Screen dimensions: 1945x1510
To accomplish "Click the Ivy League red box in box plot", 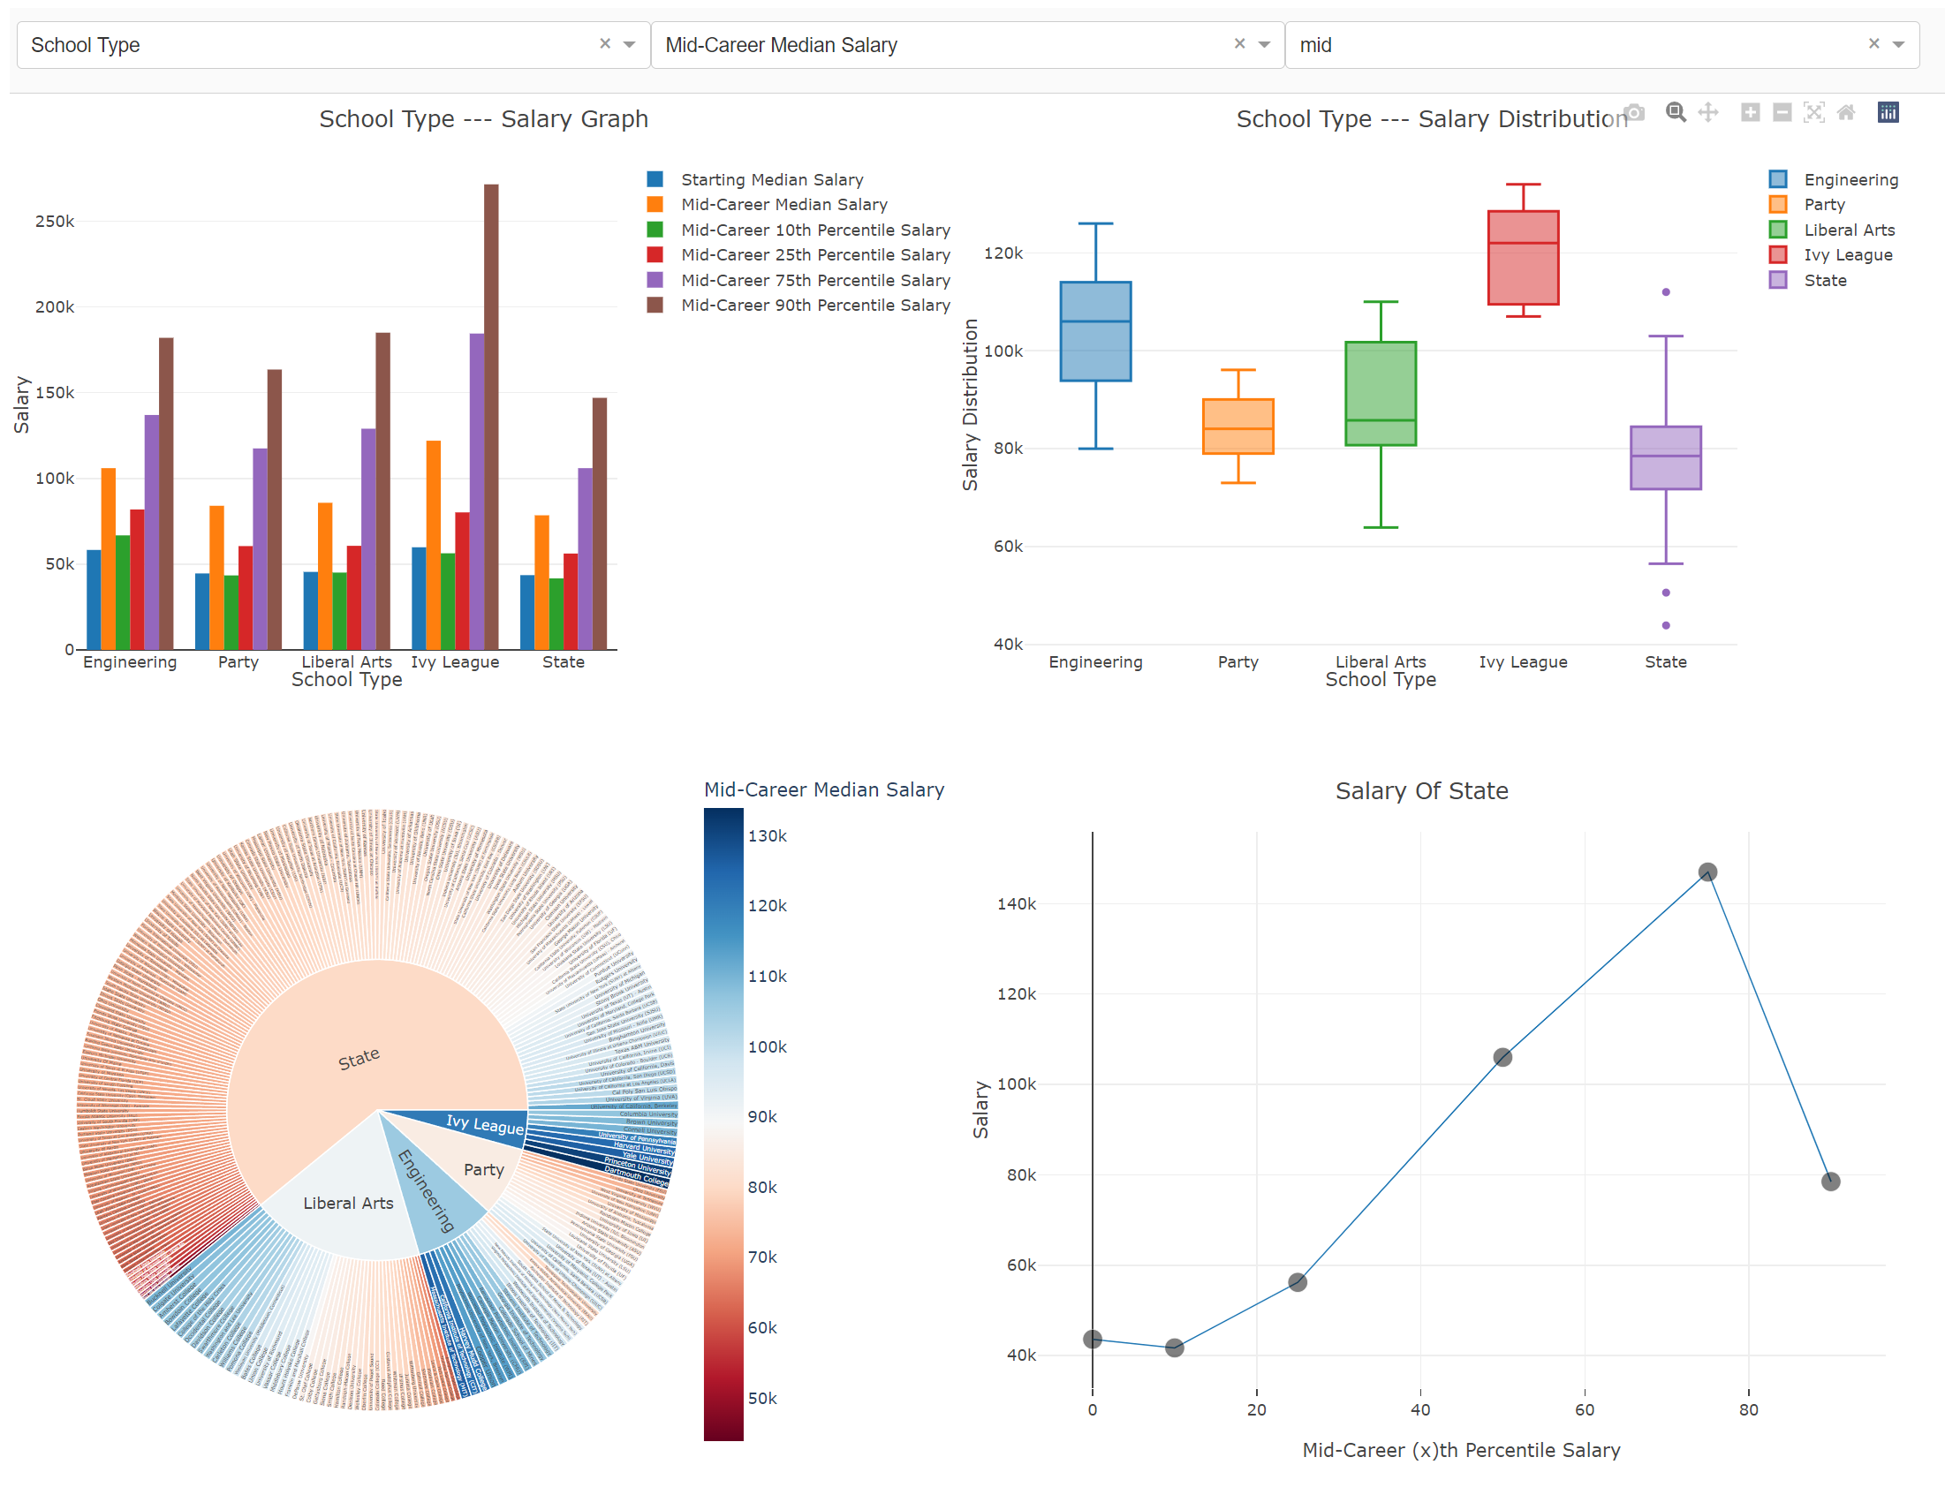I will [x=1523, y=258].
